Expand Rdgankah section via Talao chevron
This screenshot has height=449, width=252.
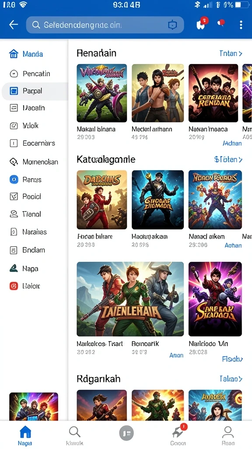coord(231,378)
